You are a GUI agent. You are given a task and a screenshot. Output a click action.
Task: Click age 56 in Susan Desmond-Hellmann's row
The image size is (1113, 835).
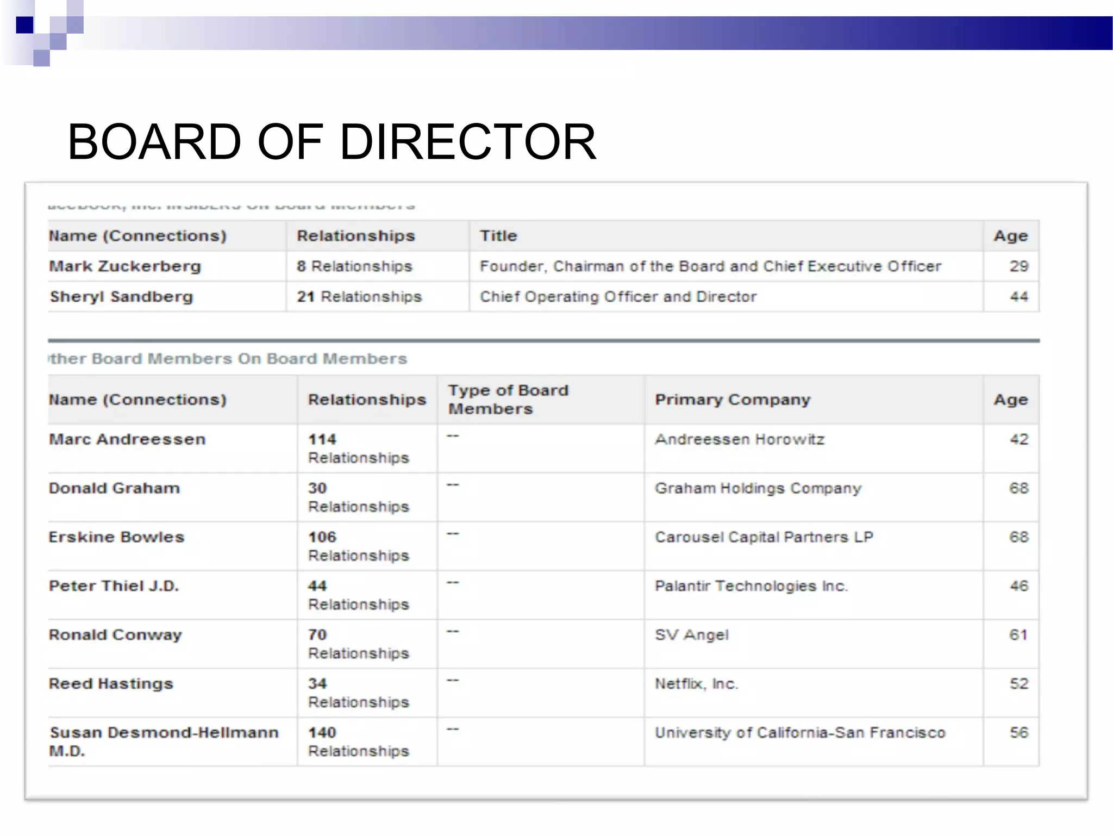coord(1019,733)
